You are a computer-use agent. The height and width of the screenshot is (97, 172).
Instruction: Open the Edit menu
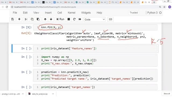click(x=25, y=13)
